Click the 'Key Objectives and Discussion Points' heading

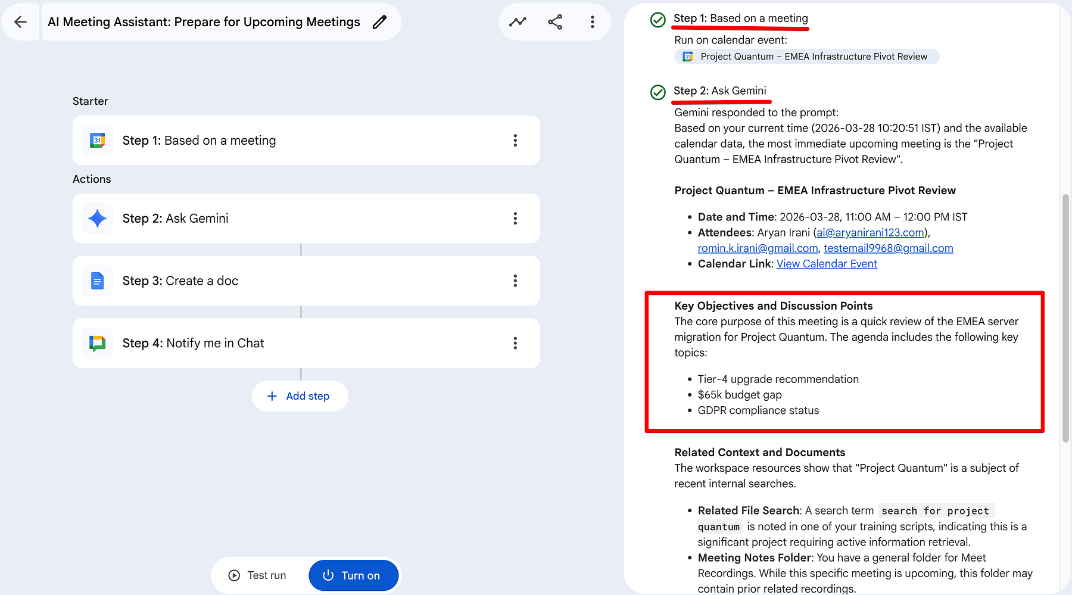pos(774,306)
